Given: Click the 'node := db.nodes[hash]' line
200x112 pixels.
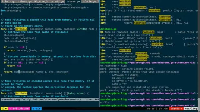Looking at the screenshot, I should (x=20, y=38).
